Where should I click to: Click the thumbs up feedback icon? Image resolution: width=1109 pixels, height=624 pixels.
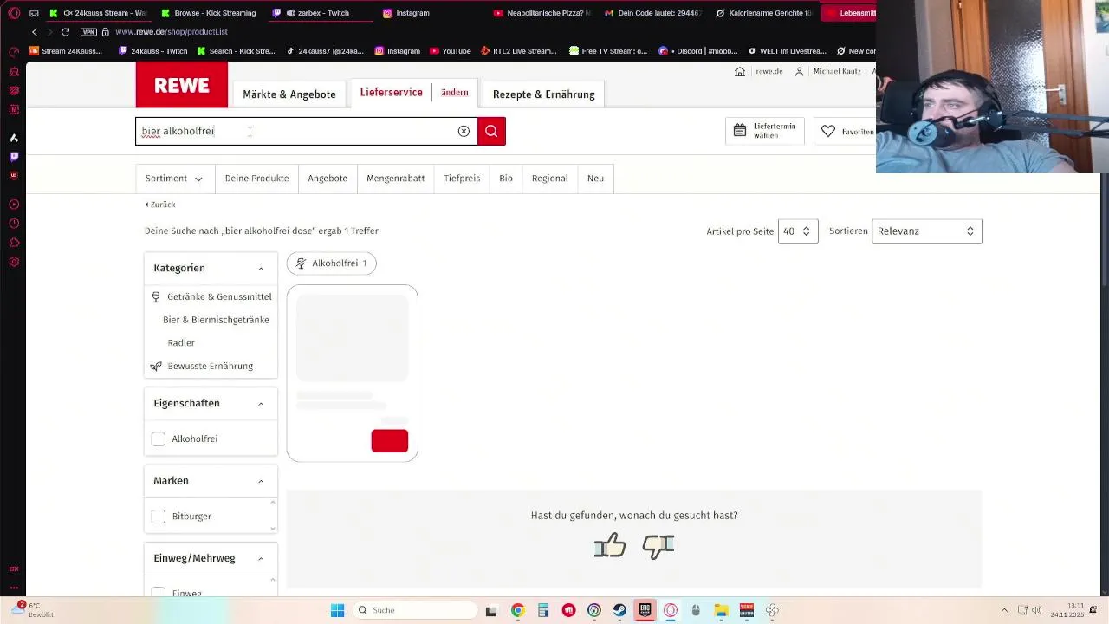coord(610,545)
